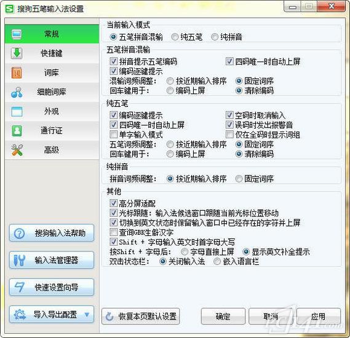Click the Sogou S logo in title bar
Viewport: 350px width, 338px height.
10,9
